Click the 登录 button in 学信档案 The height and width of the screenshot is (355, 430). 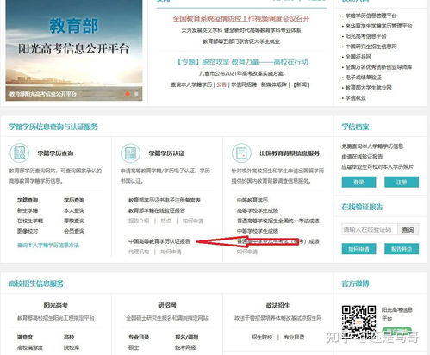click(358, 182)
